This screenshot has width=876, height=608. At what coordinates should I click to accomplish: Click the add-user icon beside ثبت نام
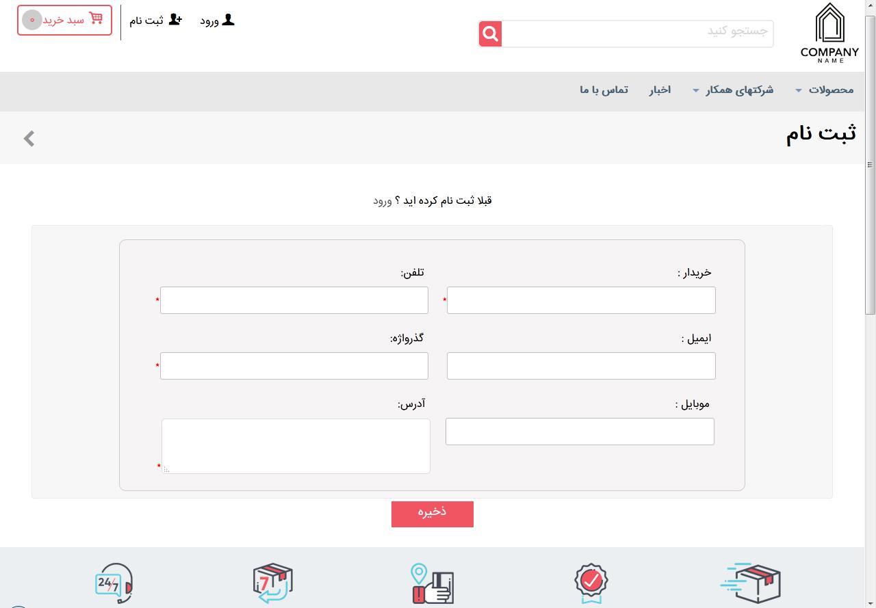(x=175, y=20)
